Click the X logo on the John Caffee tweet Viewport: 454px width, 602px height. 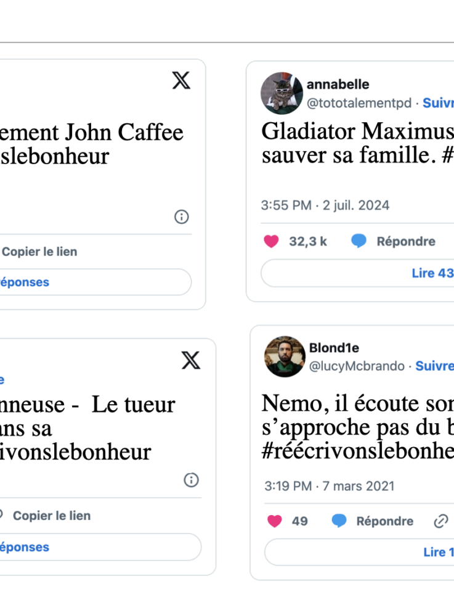[x=181, y=80]
